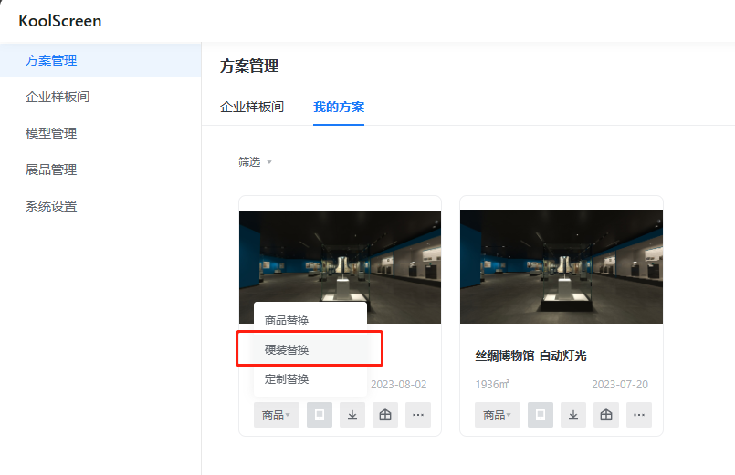The width and height of the screenshot is (735, 475).
Task: Download the 丝绸博物馆-自动灯光 scheme
Action: (x=573, y=415)
